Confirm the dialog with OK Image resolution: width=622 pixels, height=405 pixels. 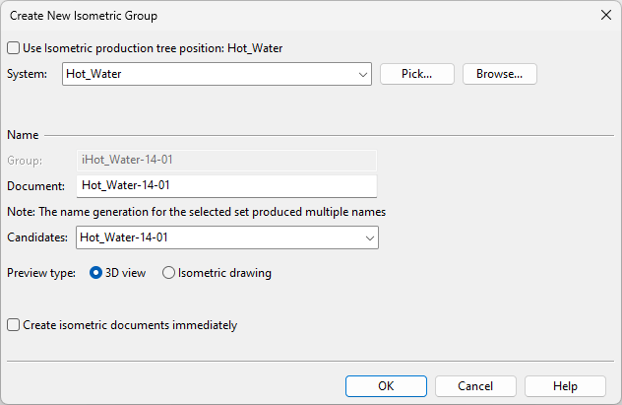click(386, 386)
